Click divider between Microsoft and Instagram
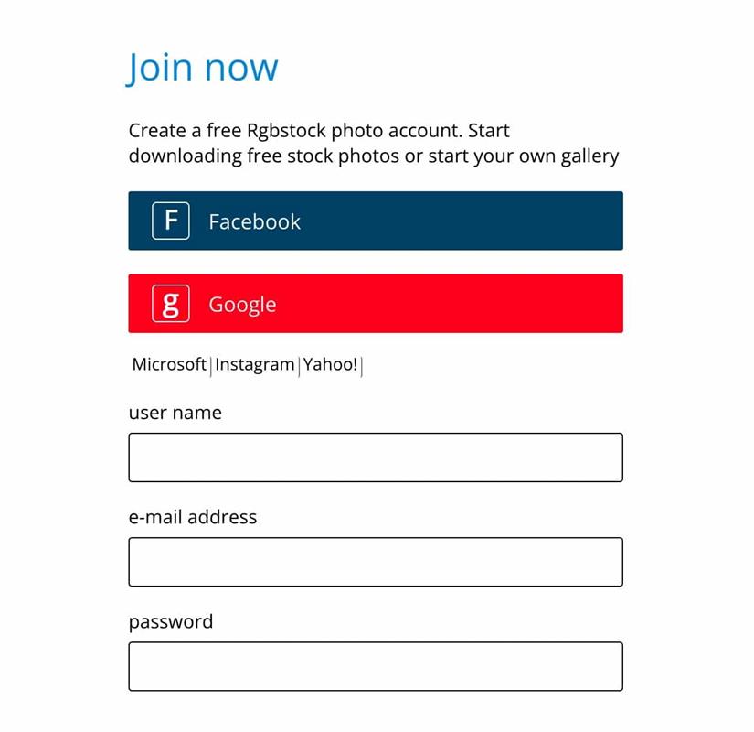Screen dimensions: 754x732 210,366
